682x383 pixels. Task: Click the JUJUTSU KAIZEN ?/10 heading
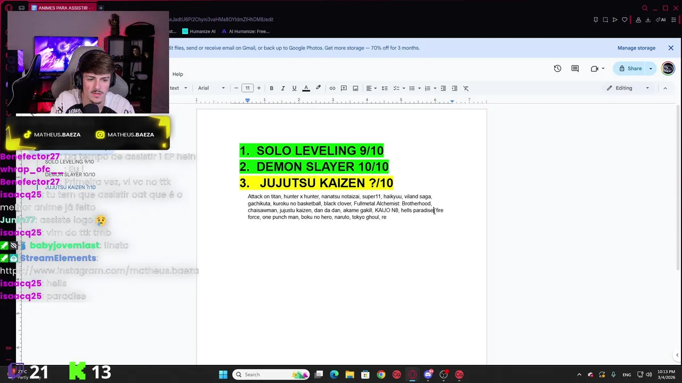pyautogui.click(x=316, y=183)
